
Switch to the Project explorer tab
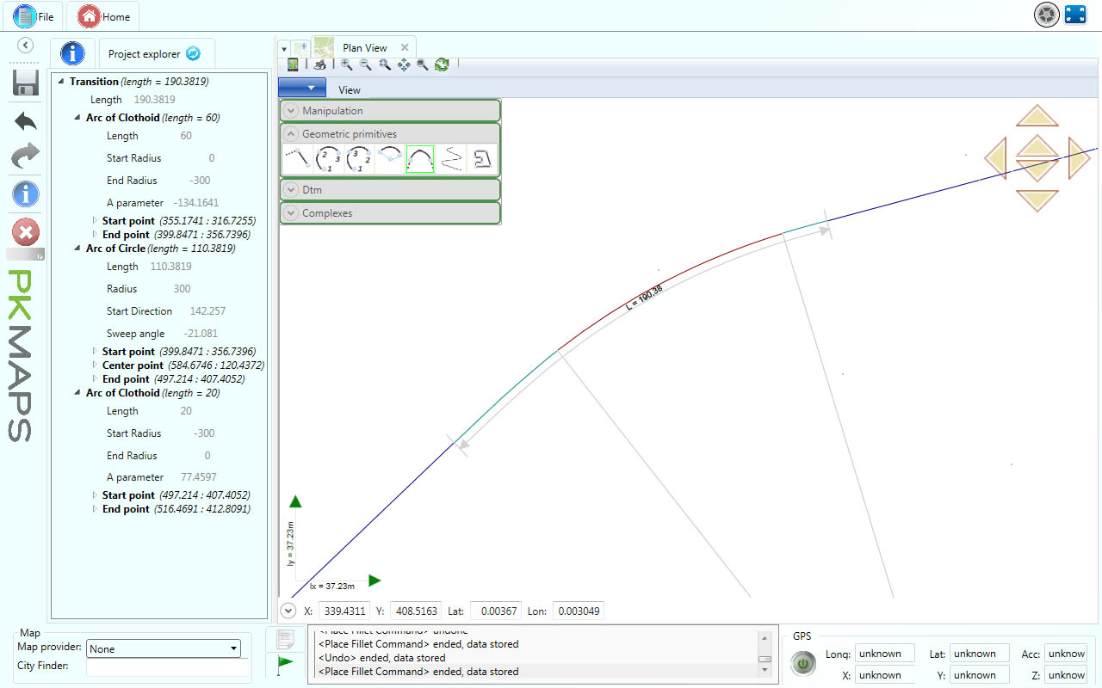pyautogui.click(x=157, y=53)
